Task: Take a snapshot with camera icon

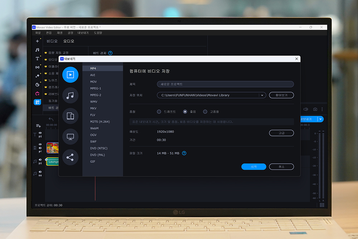Action: click(315, 109)
